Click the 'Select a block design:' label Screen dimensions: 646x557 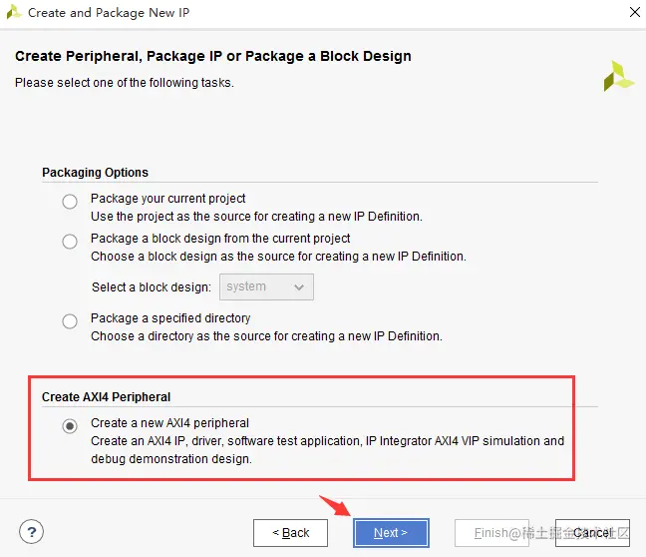(152, 287)
